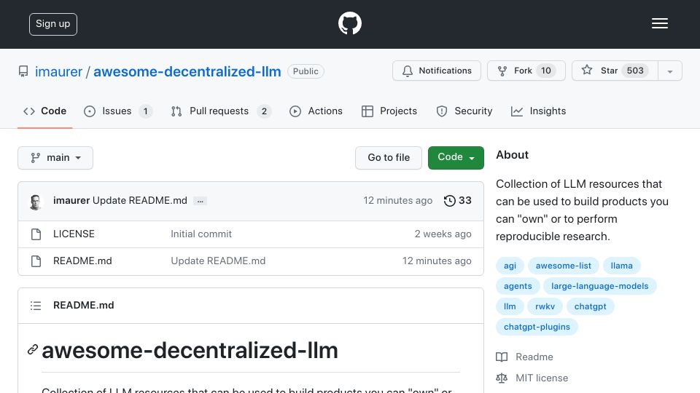The width and height of the screenshot is (700, 393).
Task: Click the '12 minutes ago' latest commit time
Action: (398, 201)
